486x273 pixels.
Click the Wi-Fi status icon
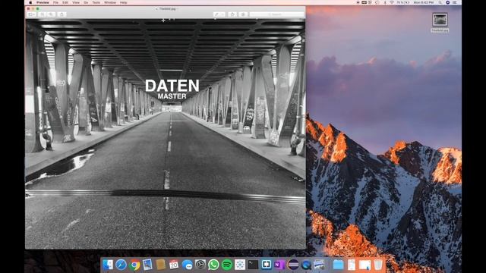click(x=392, y=2)
